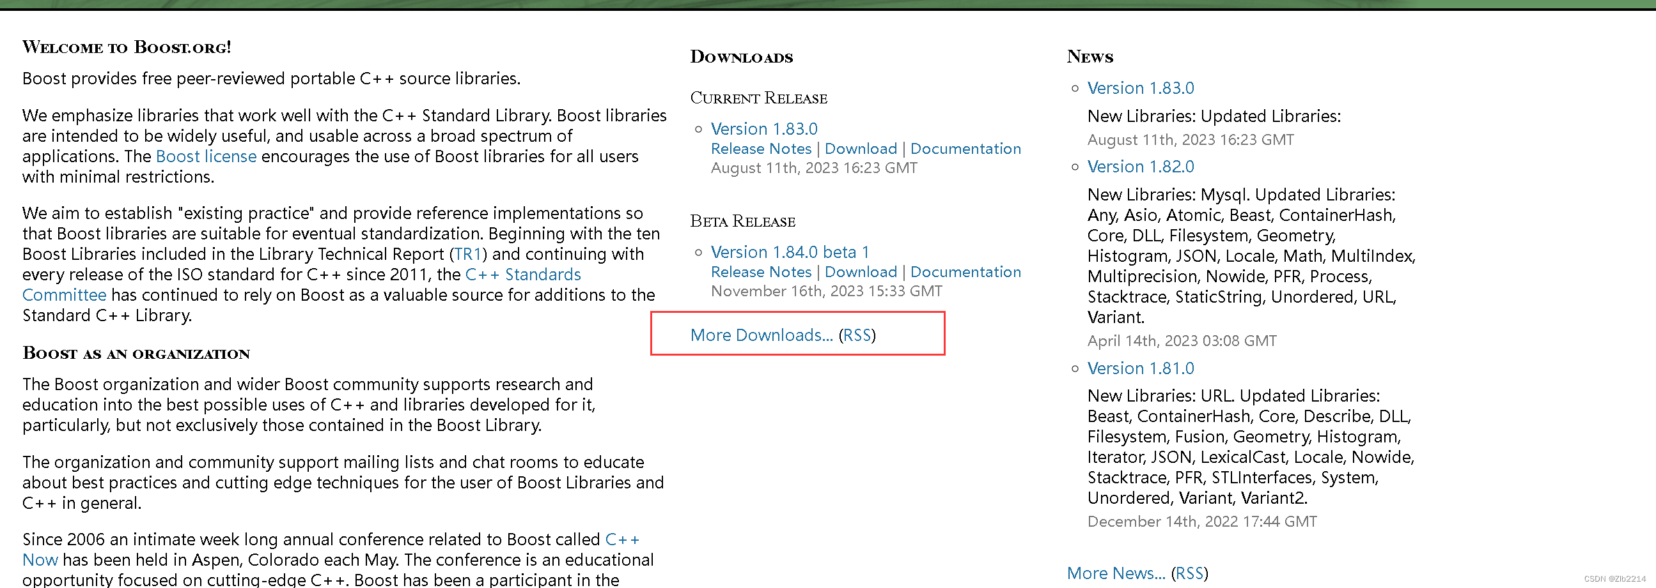1656x588 pixels.
Task: Open Documentation for Version 1.83.0
Action: pyautogui.click(x=965, y=149)
